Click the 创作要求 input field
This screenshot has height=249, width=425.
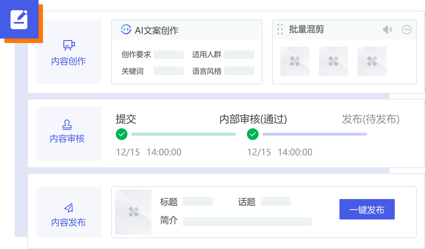[x=169, y=55]
